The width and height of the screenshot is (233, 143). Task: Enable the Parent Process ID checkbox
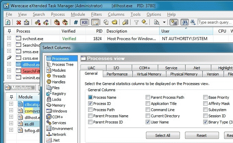[x=90, y=122]
